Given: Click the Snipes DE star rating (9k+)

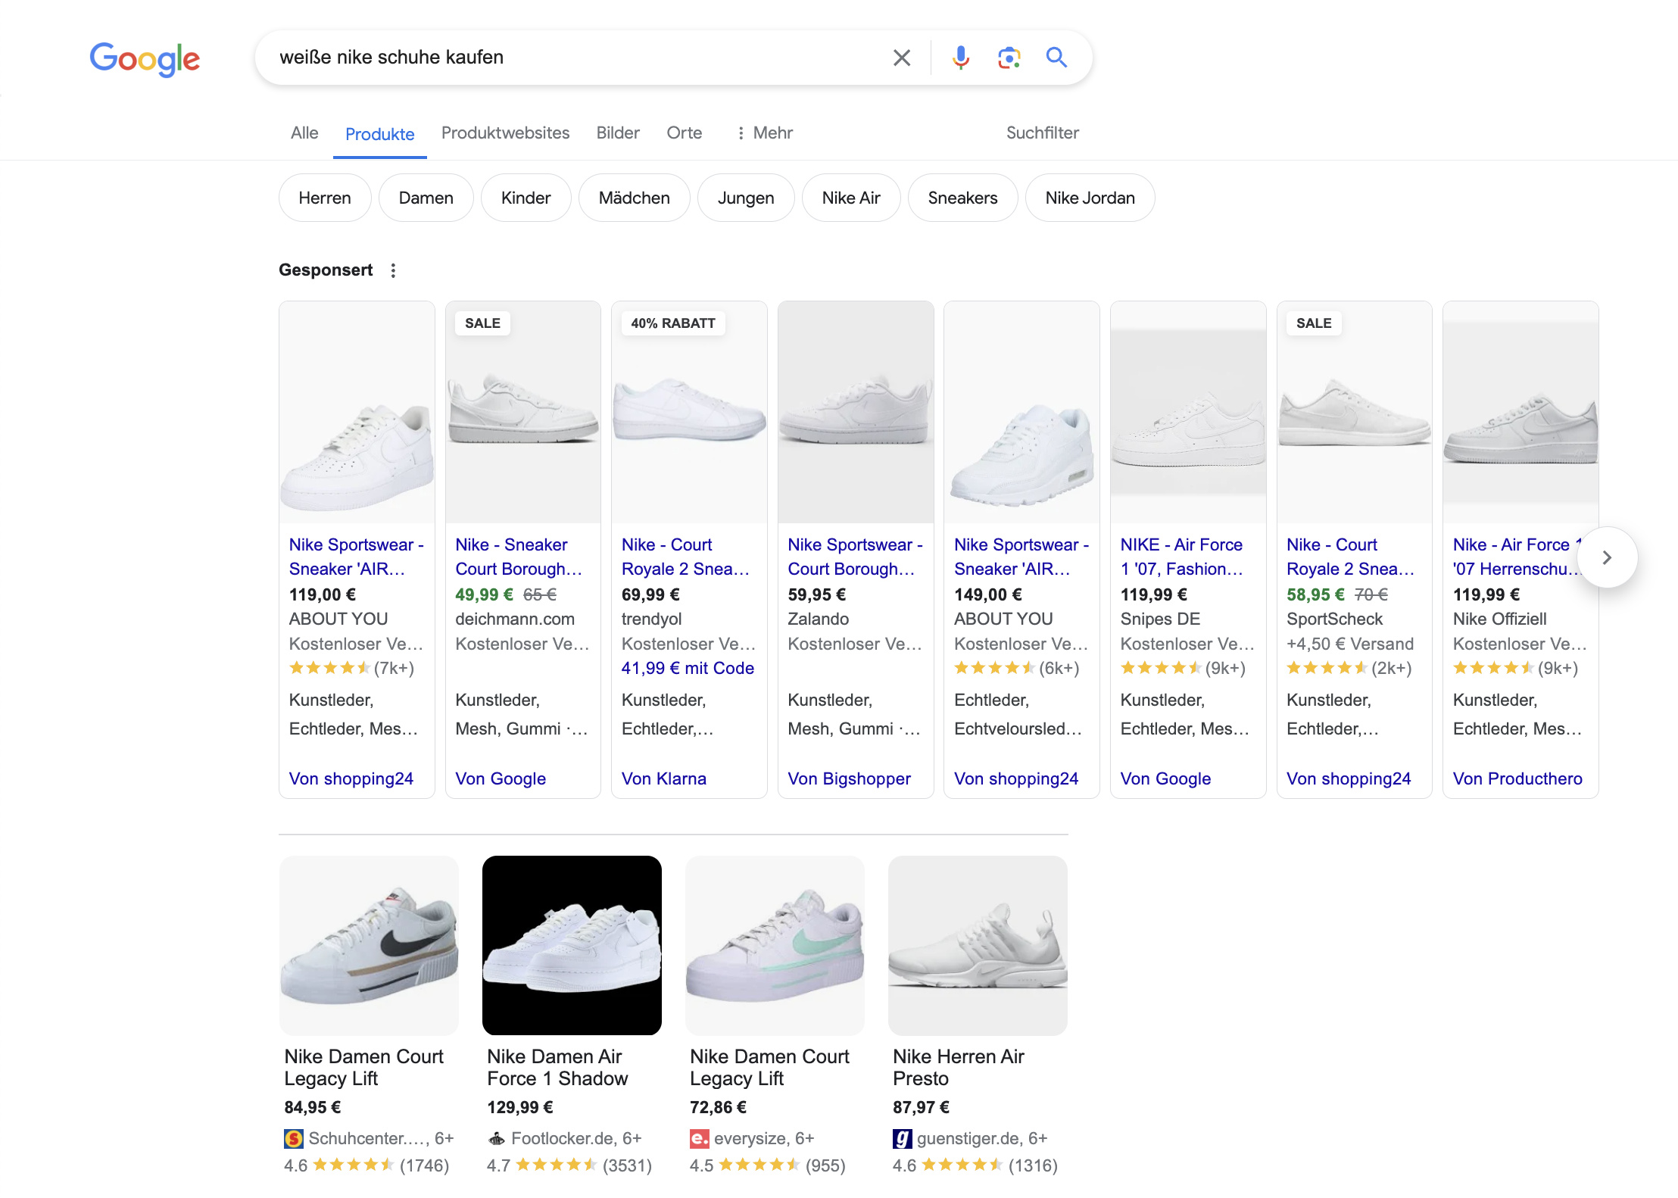Looking at the screenshot, I should click(x=1183, y=668).
